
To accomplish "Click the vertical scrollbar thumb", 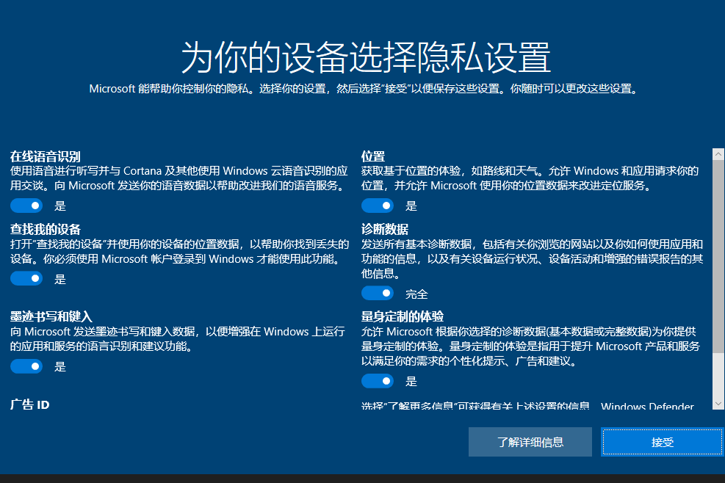I will (718, 256).
